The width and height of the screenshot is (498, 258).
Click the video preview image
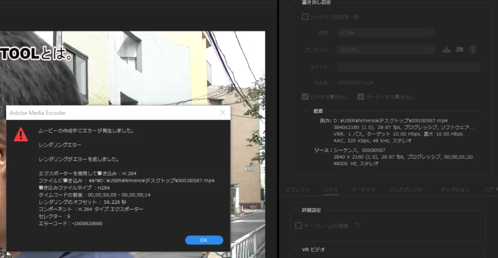click(132, 68)
